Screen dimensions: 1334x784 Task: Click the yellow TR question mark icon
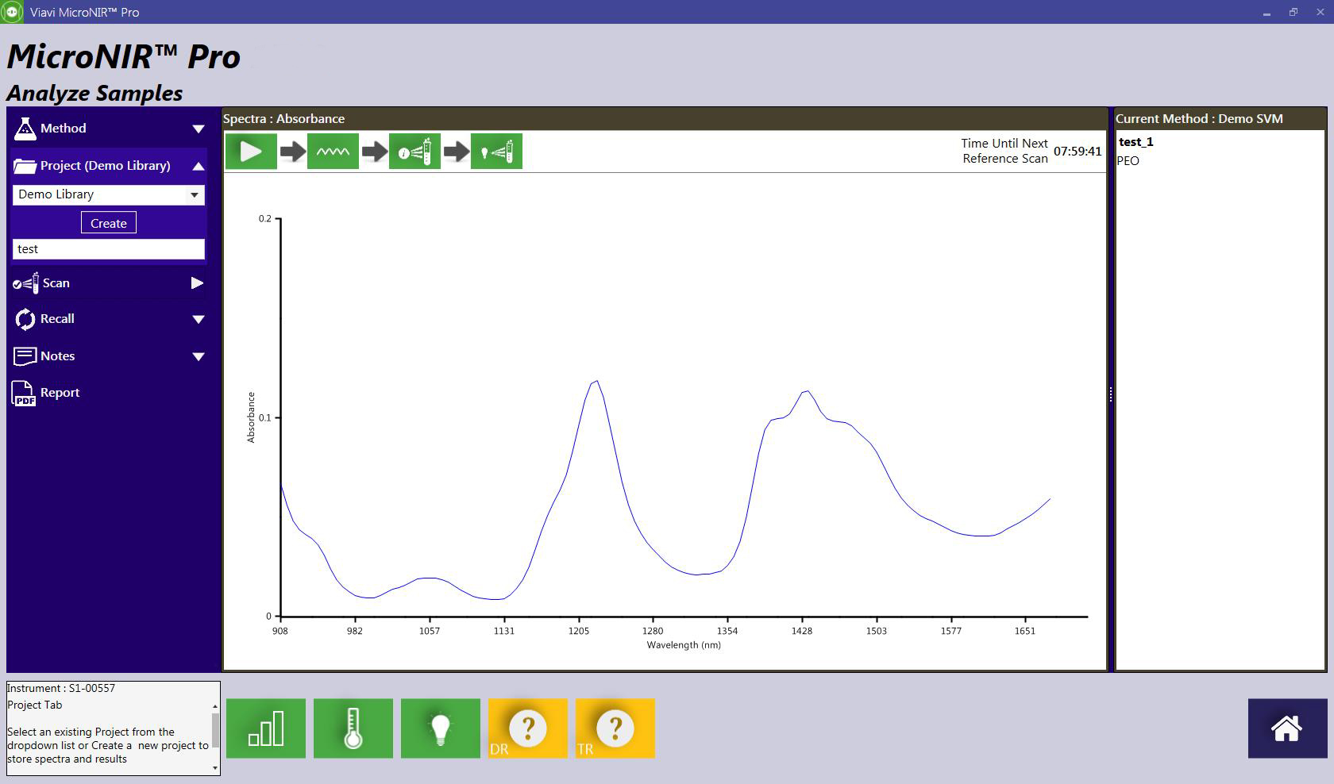(615, 728)
